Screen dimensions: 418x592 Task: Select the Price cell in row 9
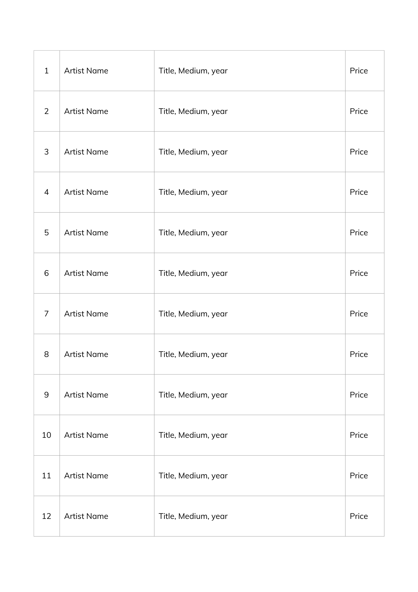(364, 395)
